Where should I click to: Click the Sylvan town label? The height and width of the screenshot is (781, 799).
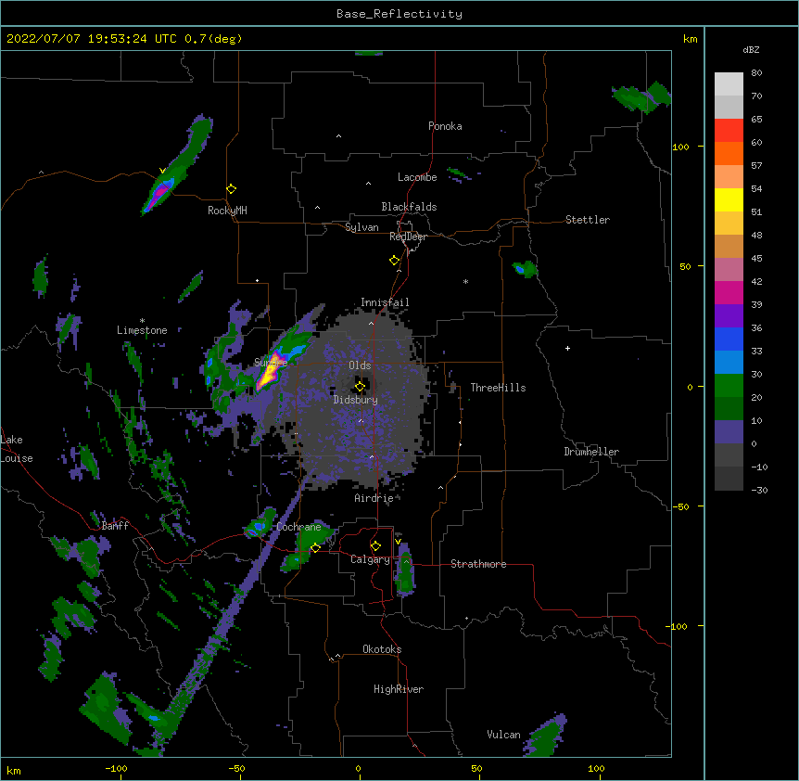(x=361, y=227)
